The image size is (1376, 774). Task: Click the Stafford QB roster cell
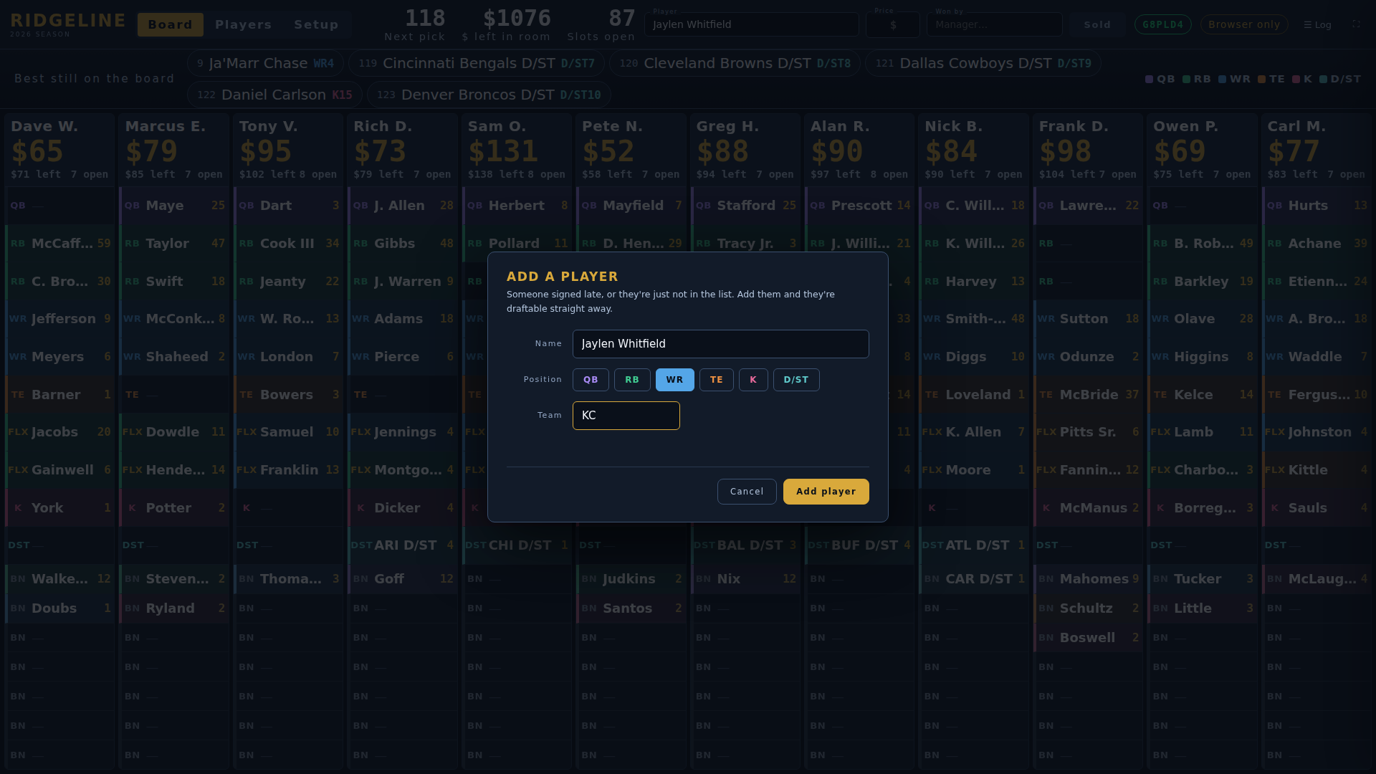745,206
